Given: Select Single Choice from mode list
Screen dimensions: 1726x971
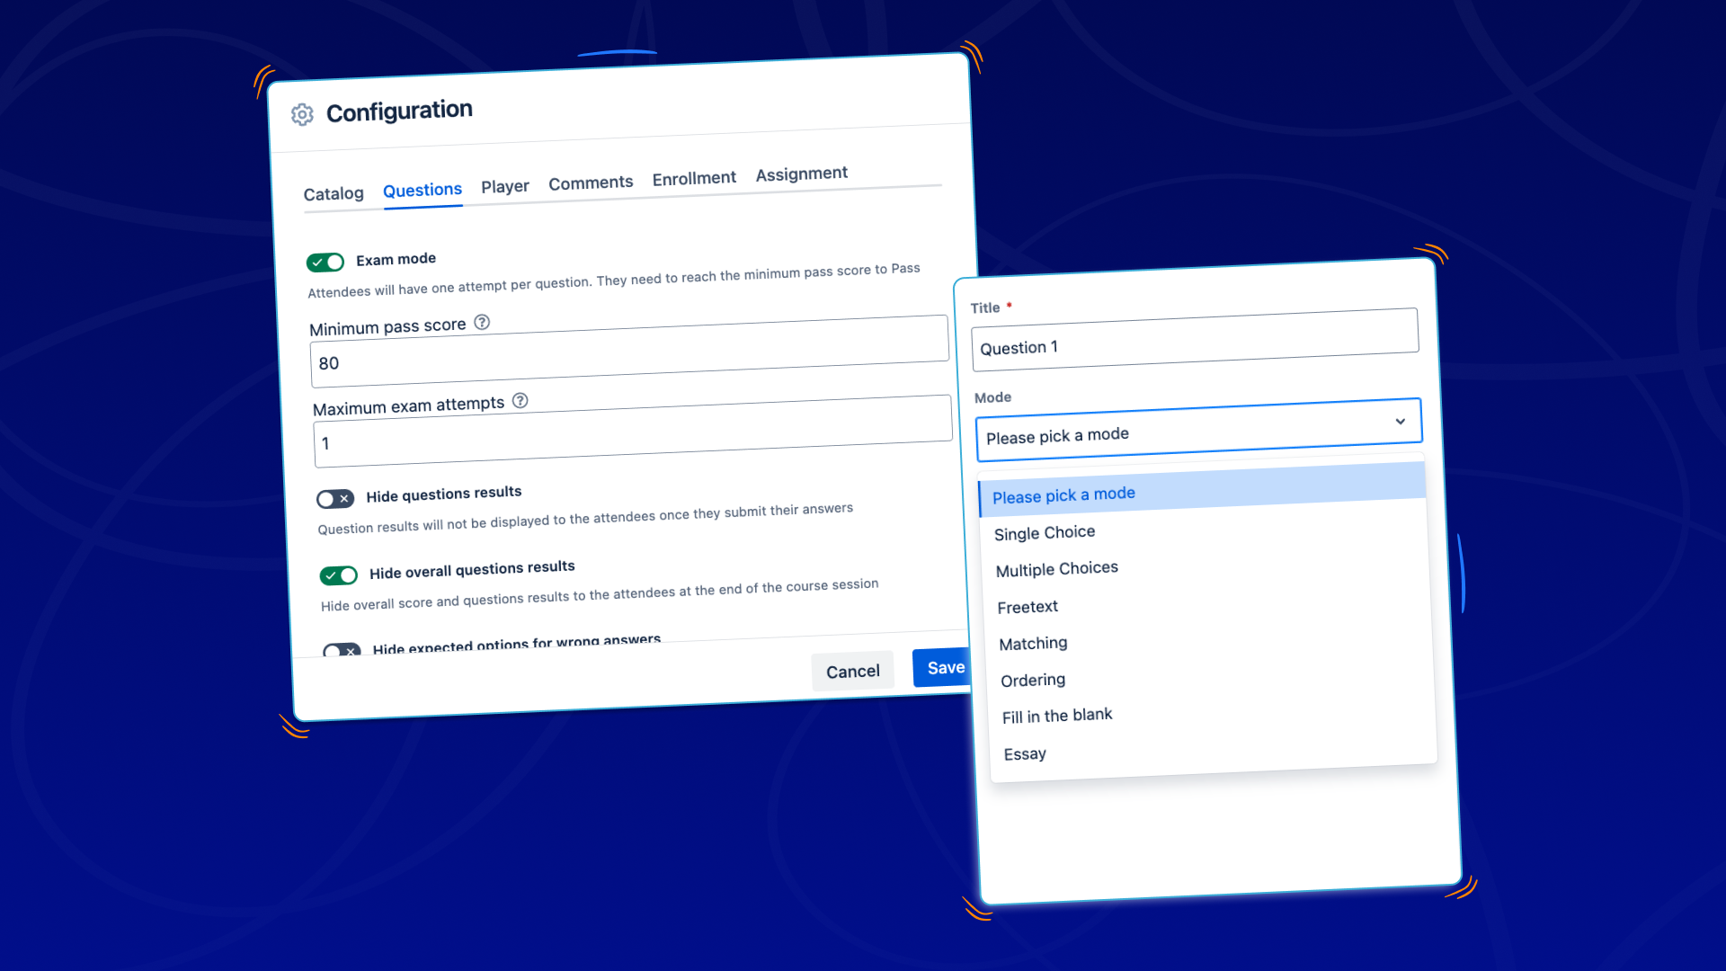Looking at the screenshot, I should pos(1045,532).
